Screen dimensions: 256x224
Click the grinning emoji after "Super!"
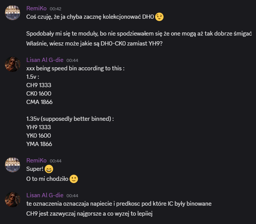49,169
